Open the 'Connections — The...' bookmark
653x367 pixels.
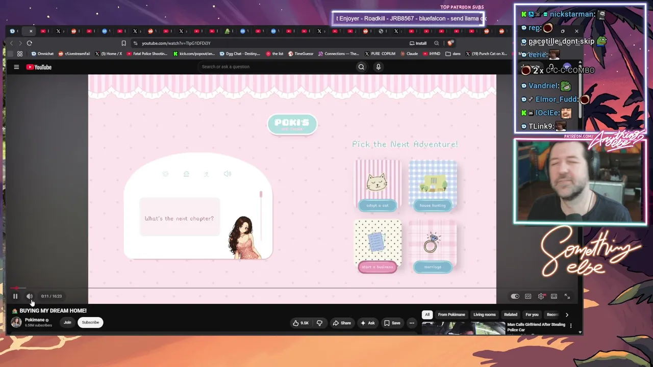338,54
